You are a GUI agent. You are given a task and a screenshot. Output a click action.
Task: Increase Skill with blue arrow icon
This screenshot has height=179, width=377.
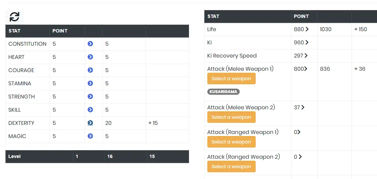(90, 110)
